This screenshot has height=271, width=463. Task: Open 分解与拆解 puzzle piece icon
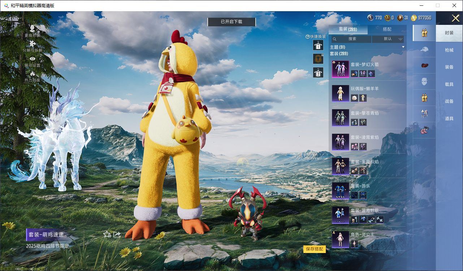33,44
